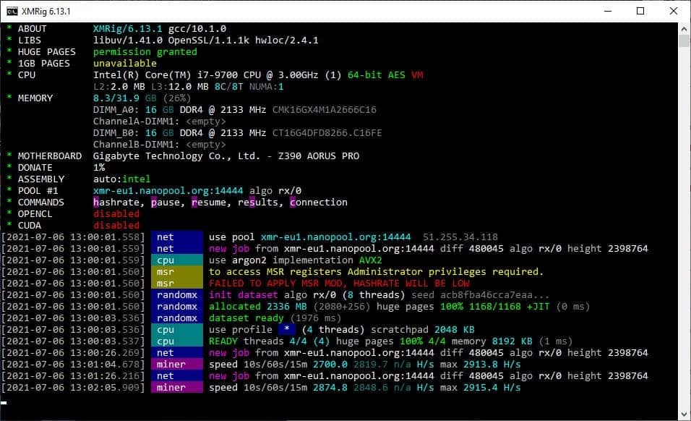
Task: Click the 2700.0 hashrate value
Action: pos(330,364)
